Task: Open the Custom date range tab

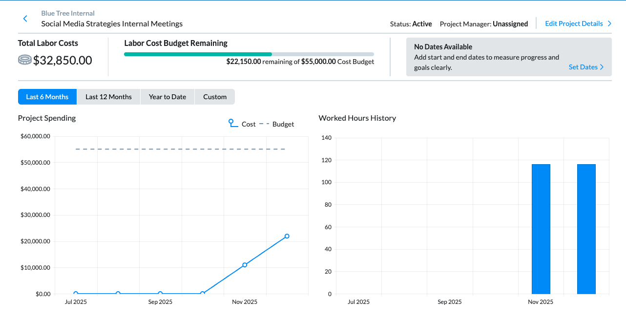Action: (215, 97)
